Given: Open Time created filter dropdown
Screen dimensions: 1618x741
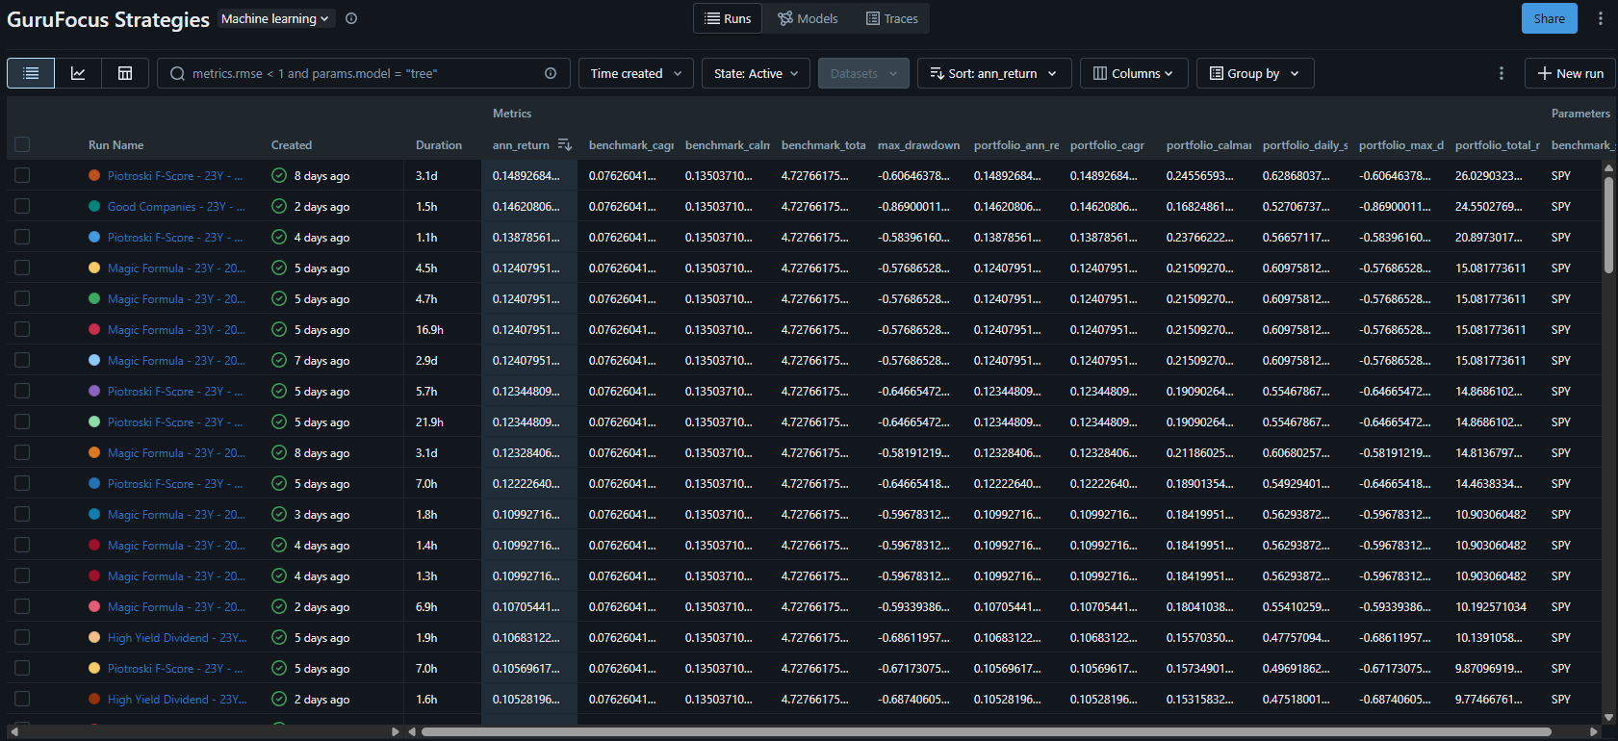Looking at the screenshot, I should pyautogui.click(x=636, y=73).
